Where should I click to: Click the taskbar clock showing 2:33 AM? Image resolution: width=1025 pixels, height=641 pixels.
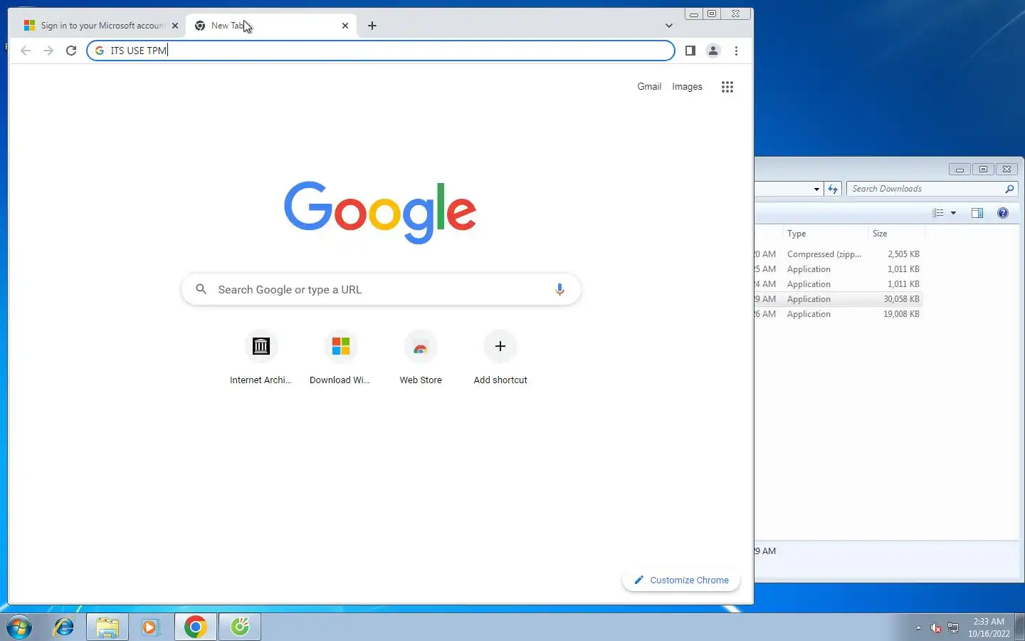[989, 627]
